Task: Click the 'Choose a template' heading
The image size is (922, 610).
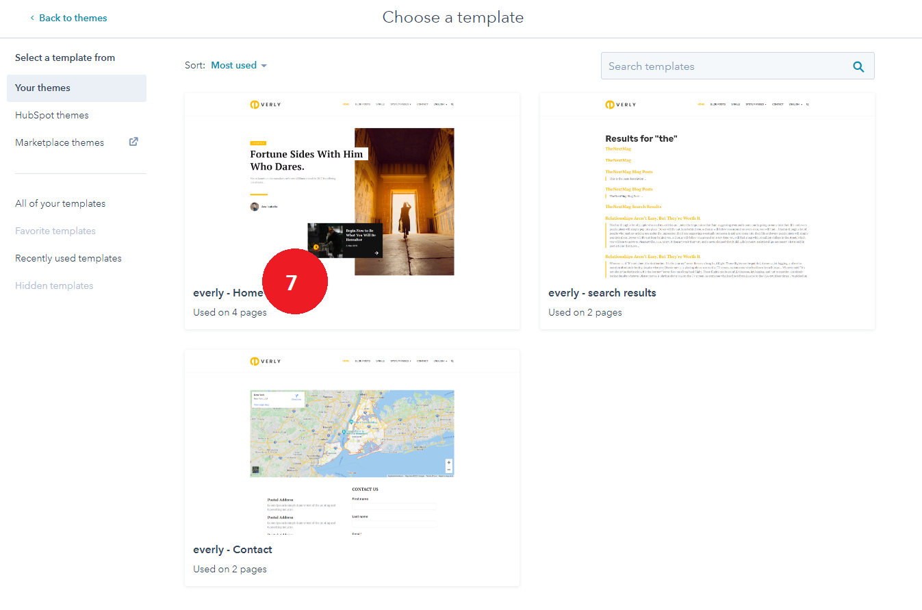Action: point(453,18)
